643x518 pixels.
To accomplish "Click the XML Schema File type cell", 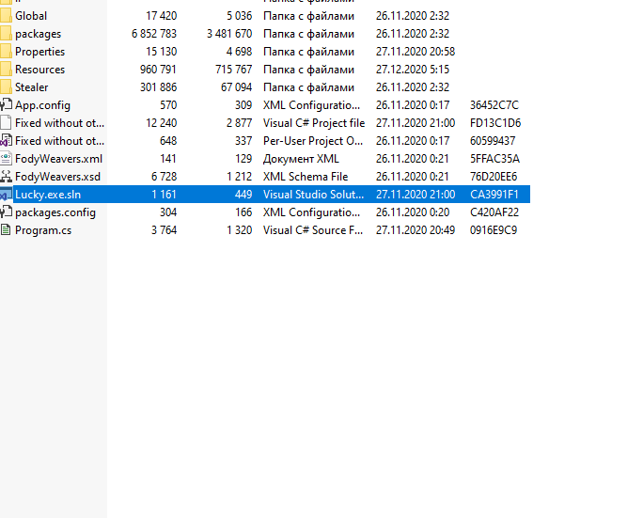I will (306, 177).
